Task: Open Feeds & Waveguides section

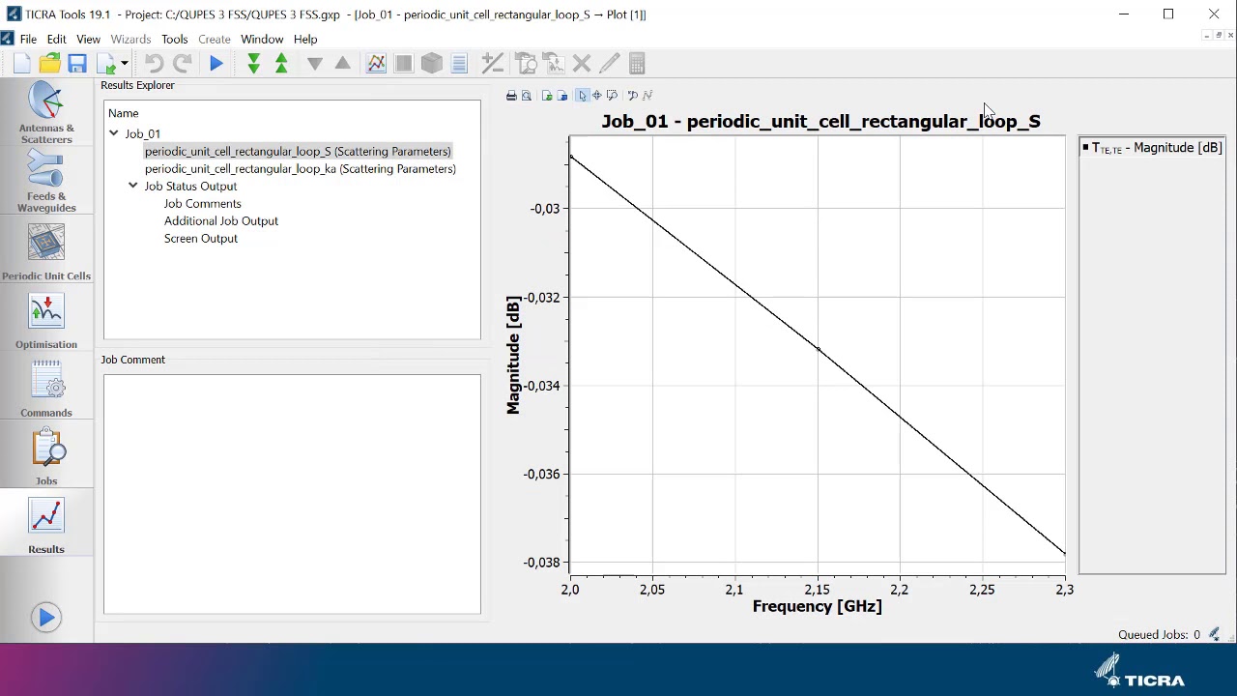Action: point(46,183)
